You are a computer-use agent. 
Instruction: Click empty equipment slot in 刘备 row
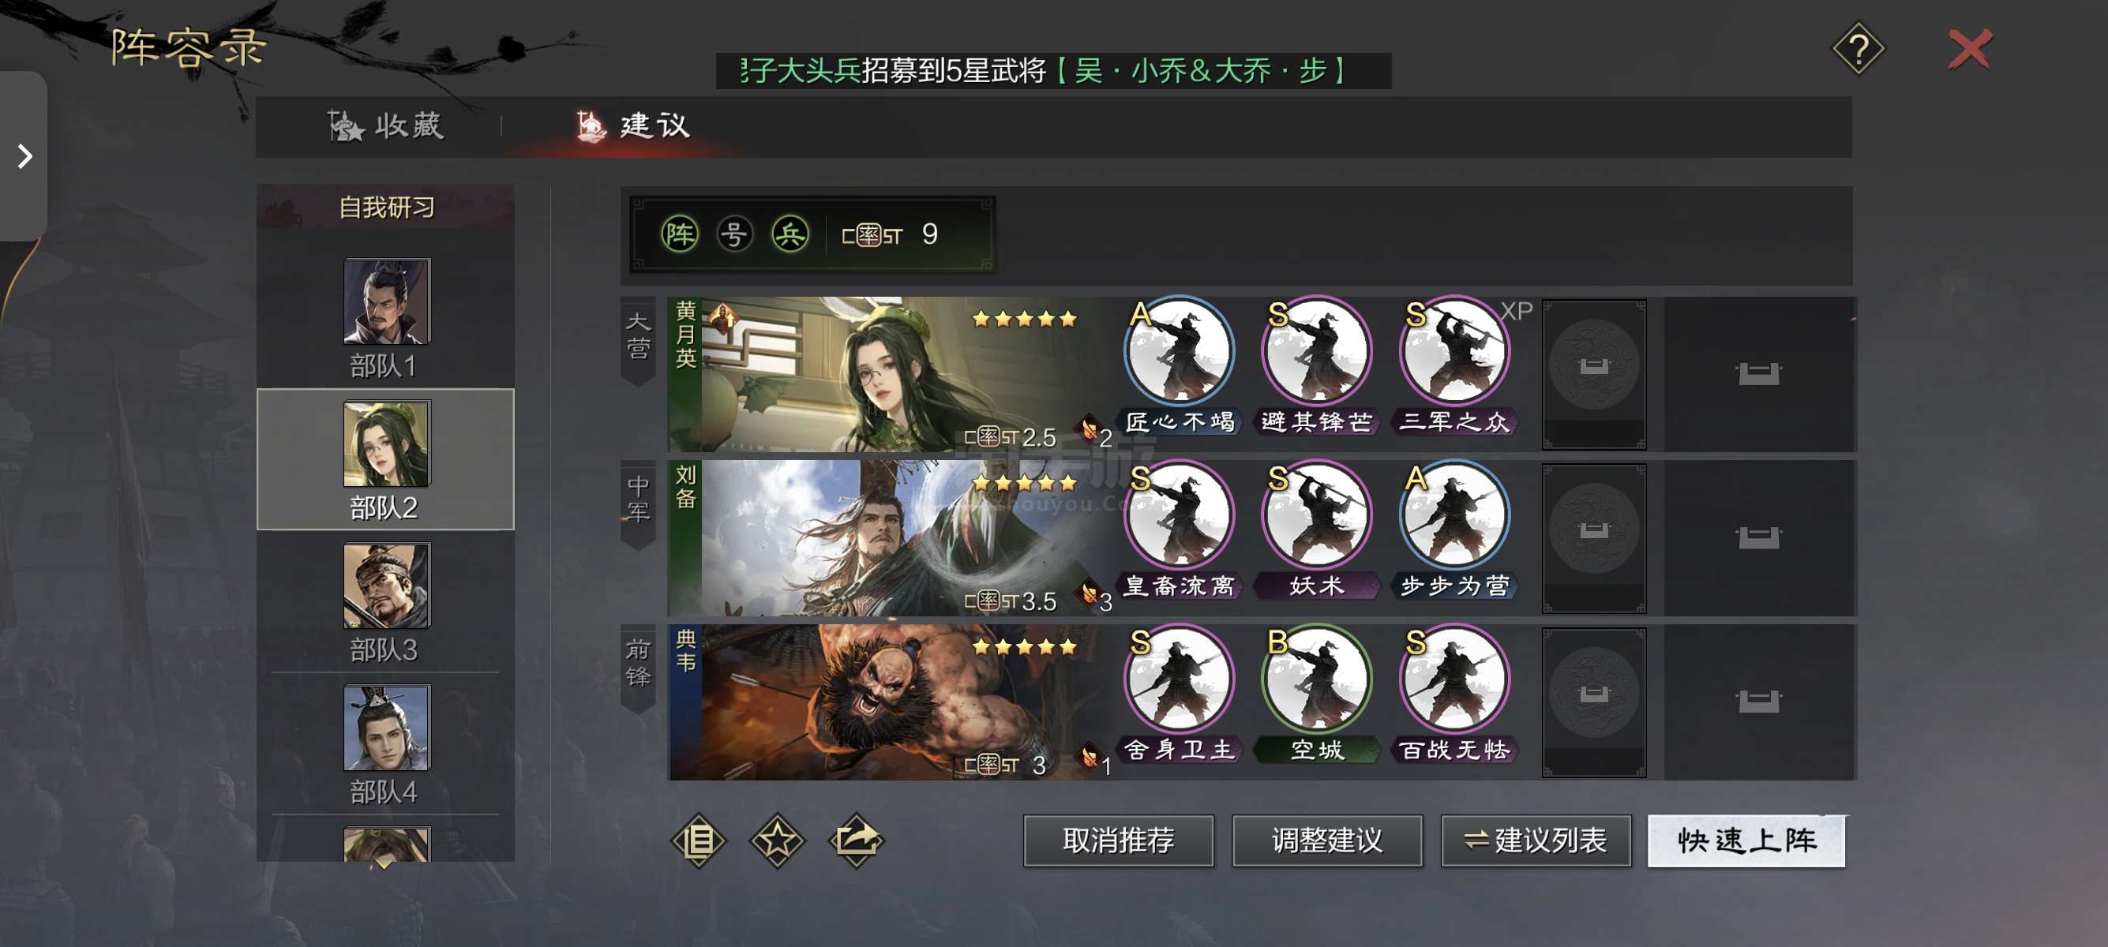pos(1593,537)
